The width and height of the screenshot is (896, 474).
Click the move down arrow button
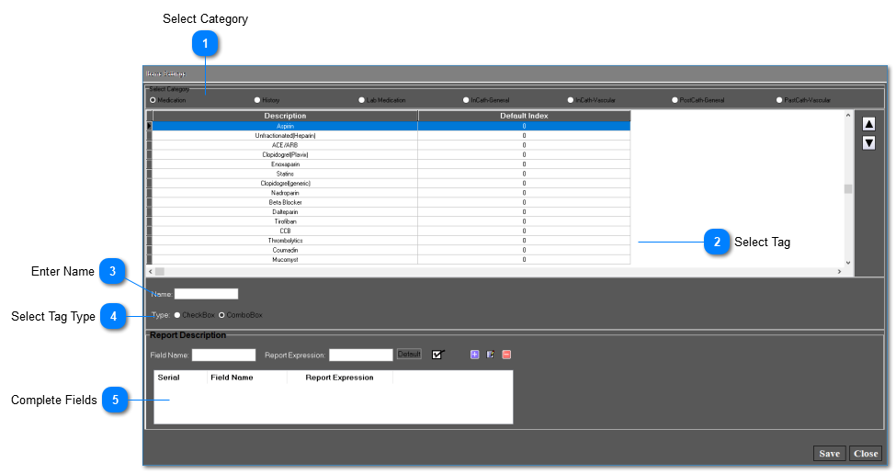[868, 142]
